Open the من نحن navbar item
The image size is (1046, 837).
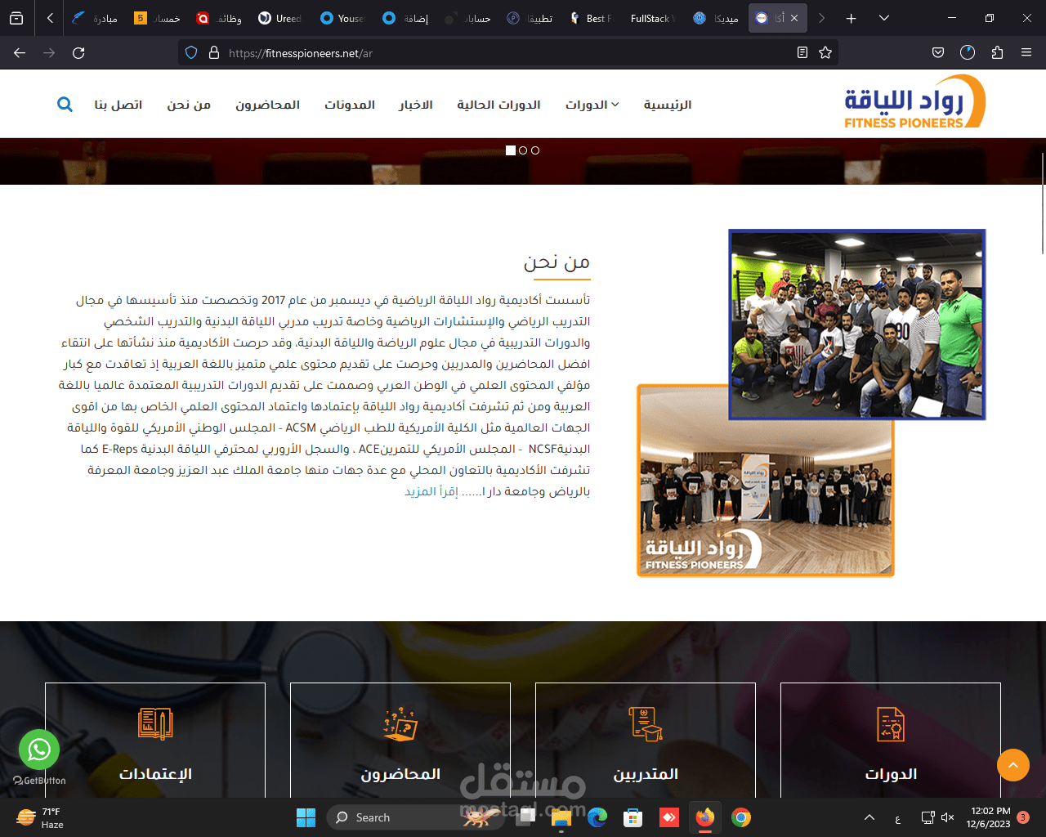[189, 105]
